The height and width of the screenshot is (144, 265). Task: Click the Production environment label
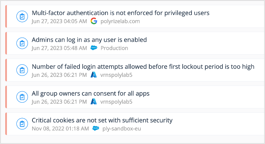click(114, 48)
